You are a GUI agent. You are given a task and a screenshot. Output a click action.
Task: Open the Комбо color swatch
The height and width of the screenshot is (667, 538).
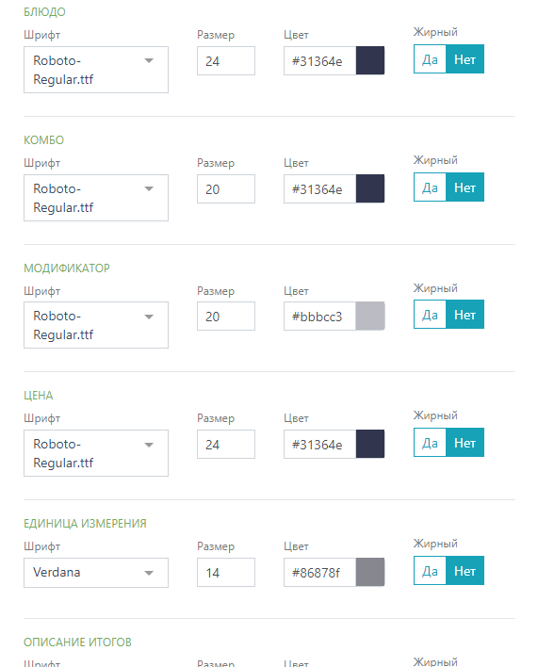[370, 188]
